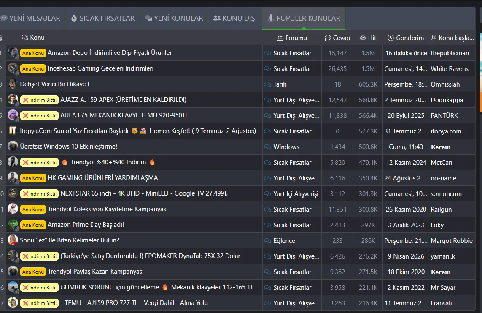
Task: Click İndirim Bitti badge on AJAZZ AJ159
Action: pyautogui.click(x=39, y=100)
